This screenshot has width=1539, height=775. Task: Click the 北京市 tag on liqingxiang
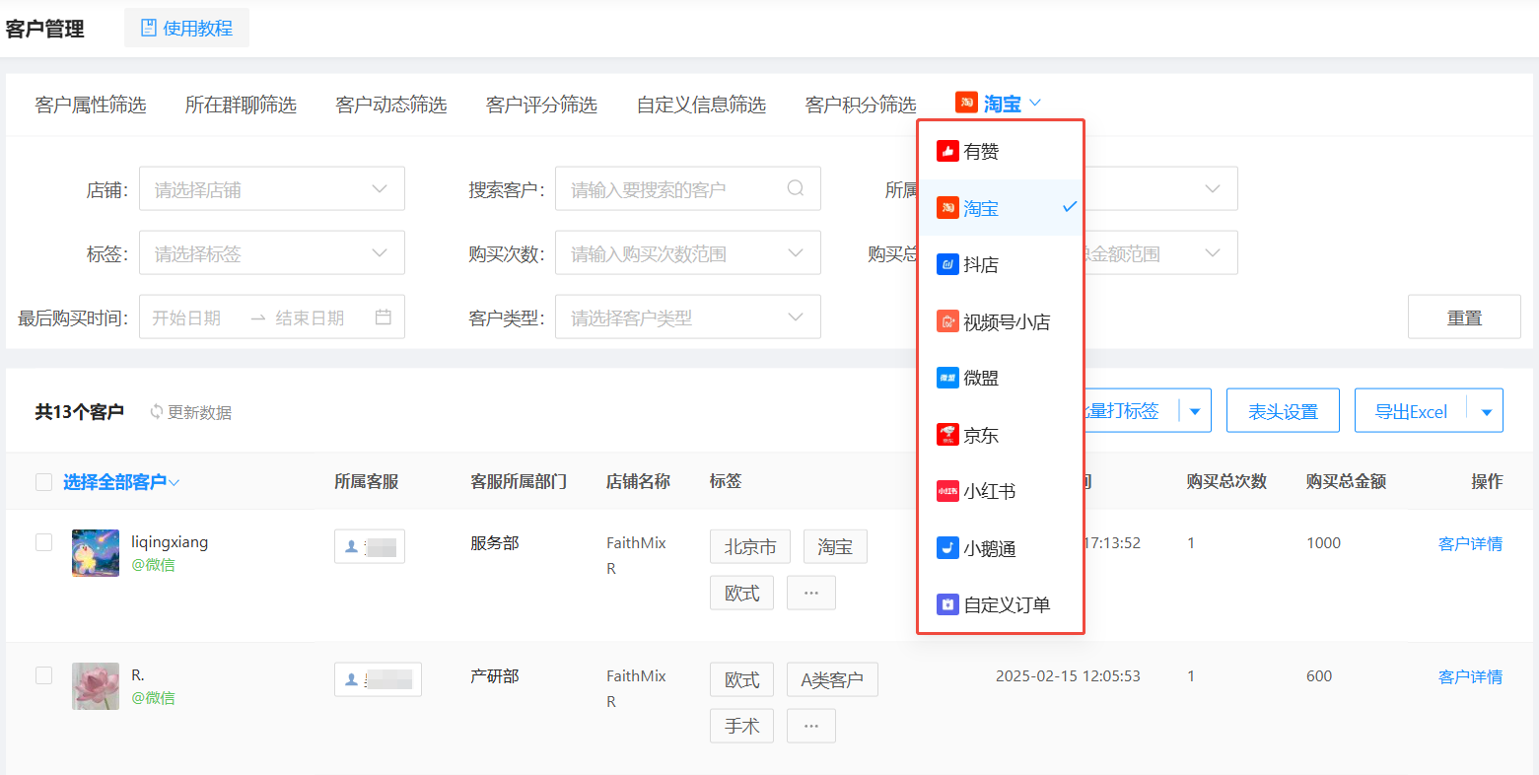tap(750, 546)
